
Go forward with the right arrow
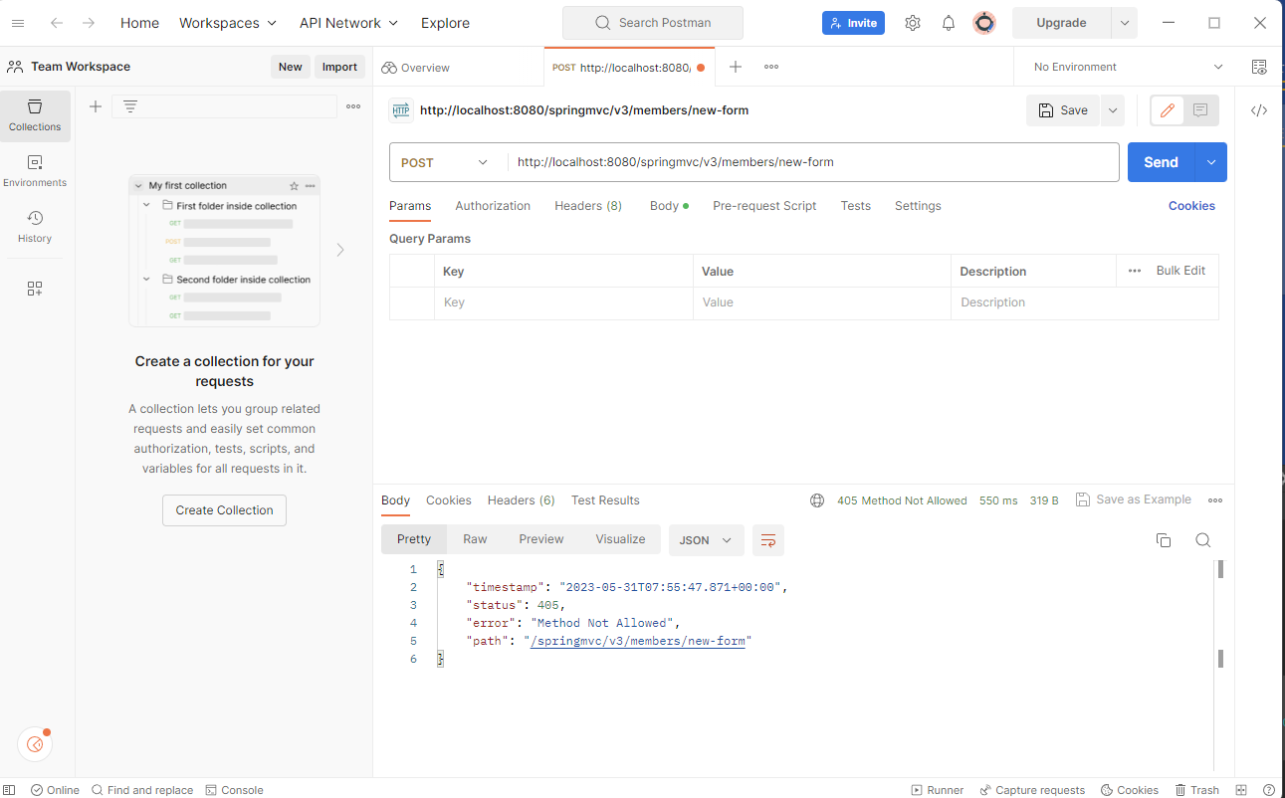[x=89, y=23]
